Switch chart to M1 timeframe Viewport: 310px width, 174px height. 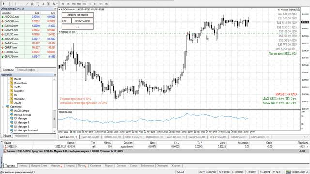click(62, 4)
